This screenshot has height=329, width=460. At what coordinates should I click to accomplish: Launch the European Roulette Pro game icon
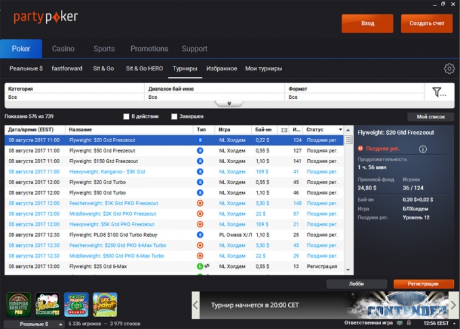click(19, 305)
